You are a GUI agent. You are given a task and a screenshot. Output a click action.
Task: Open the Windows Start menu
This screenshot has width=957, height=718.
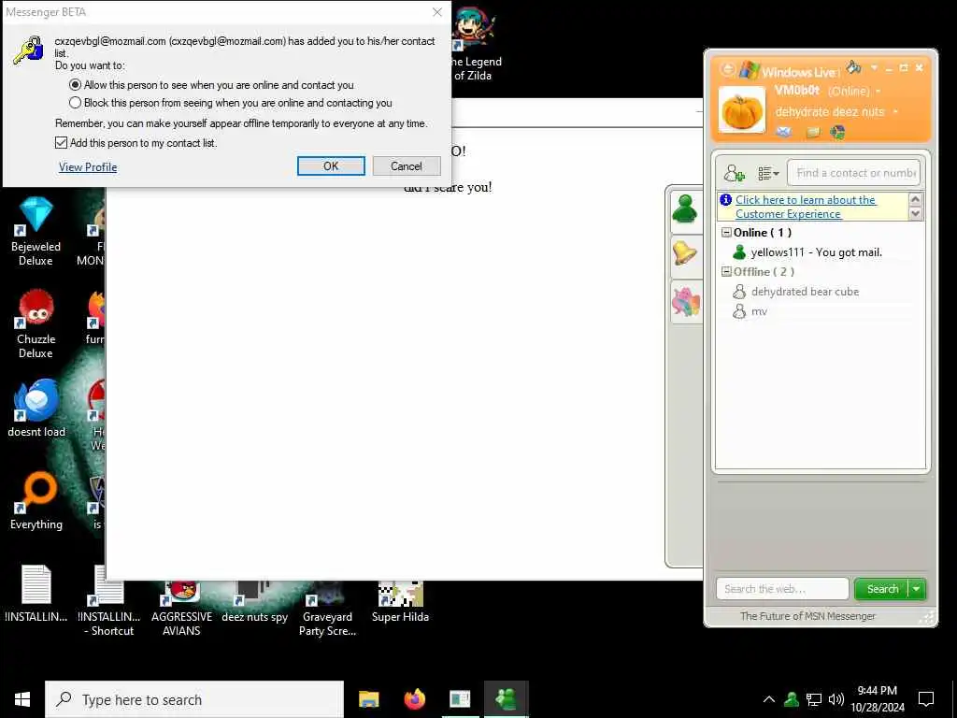click(22, 699)
